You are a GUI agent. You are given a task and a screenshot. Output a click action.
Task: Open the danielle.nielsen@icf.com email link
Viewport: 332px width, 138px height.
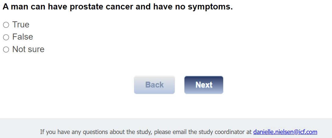point(285,132)
